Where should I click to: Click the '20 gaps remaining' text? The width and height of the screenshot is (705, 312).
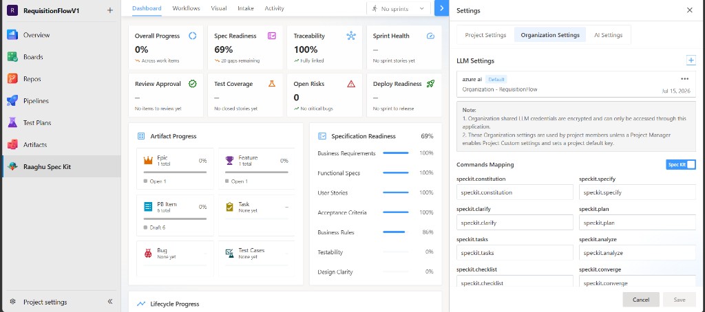(x=240, y=60)
